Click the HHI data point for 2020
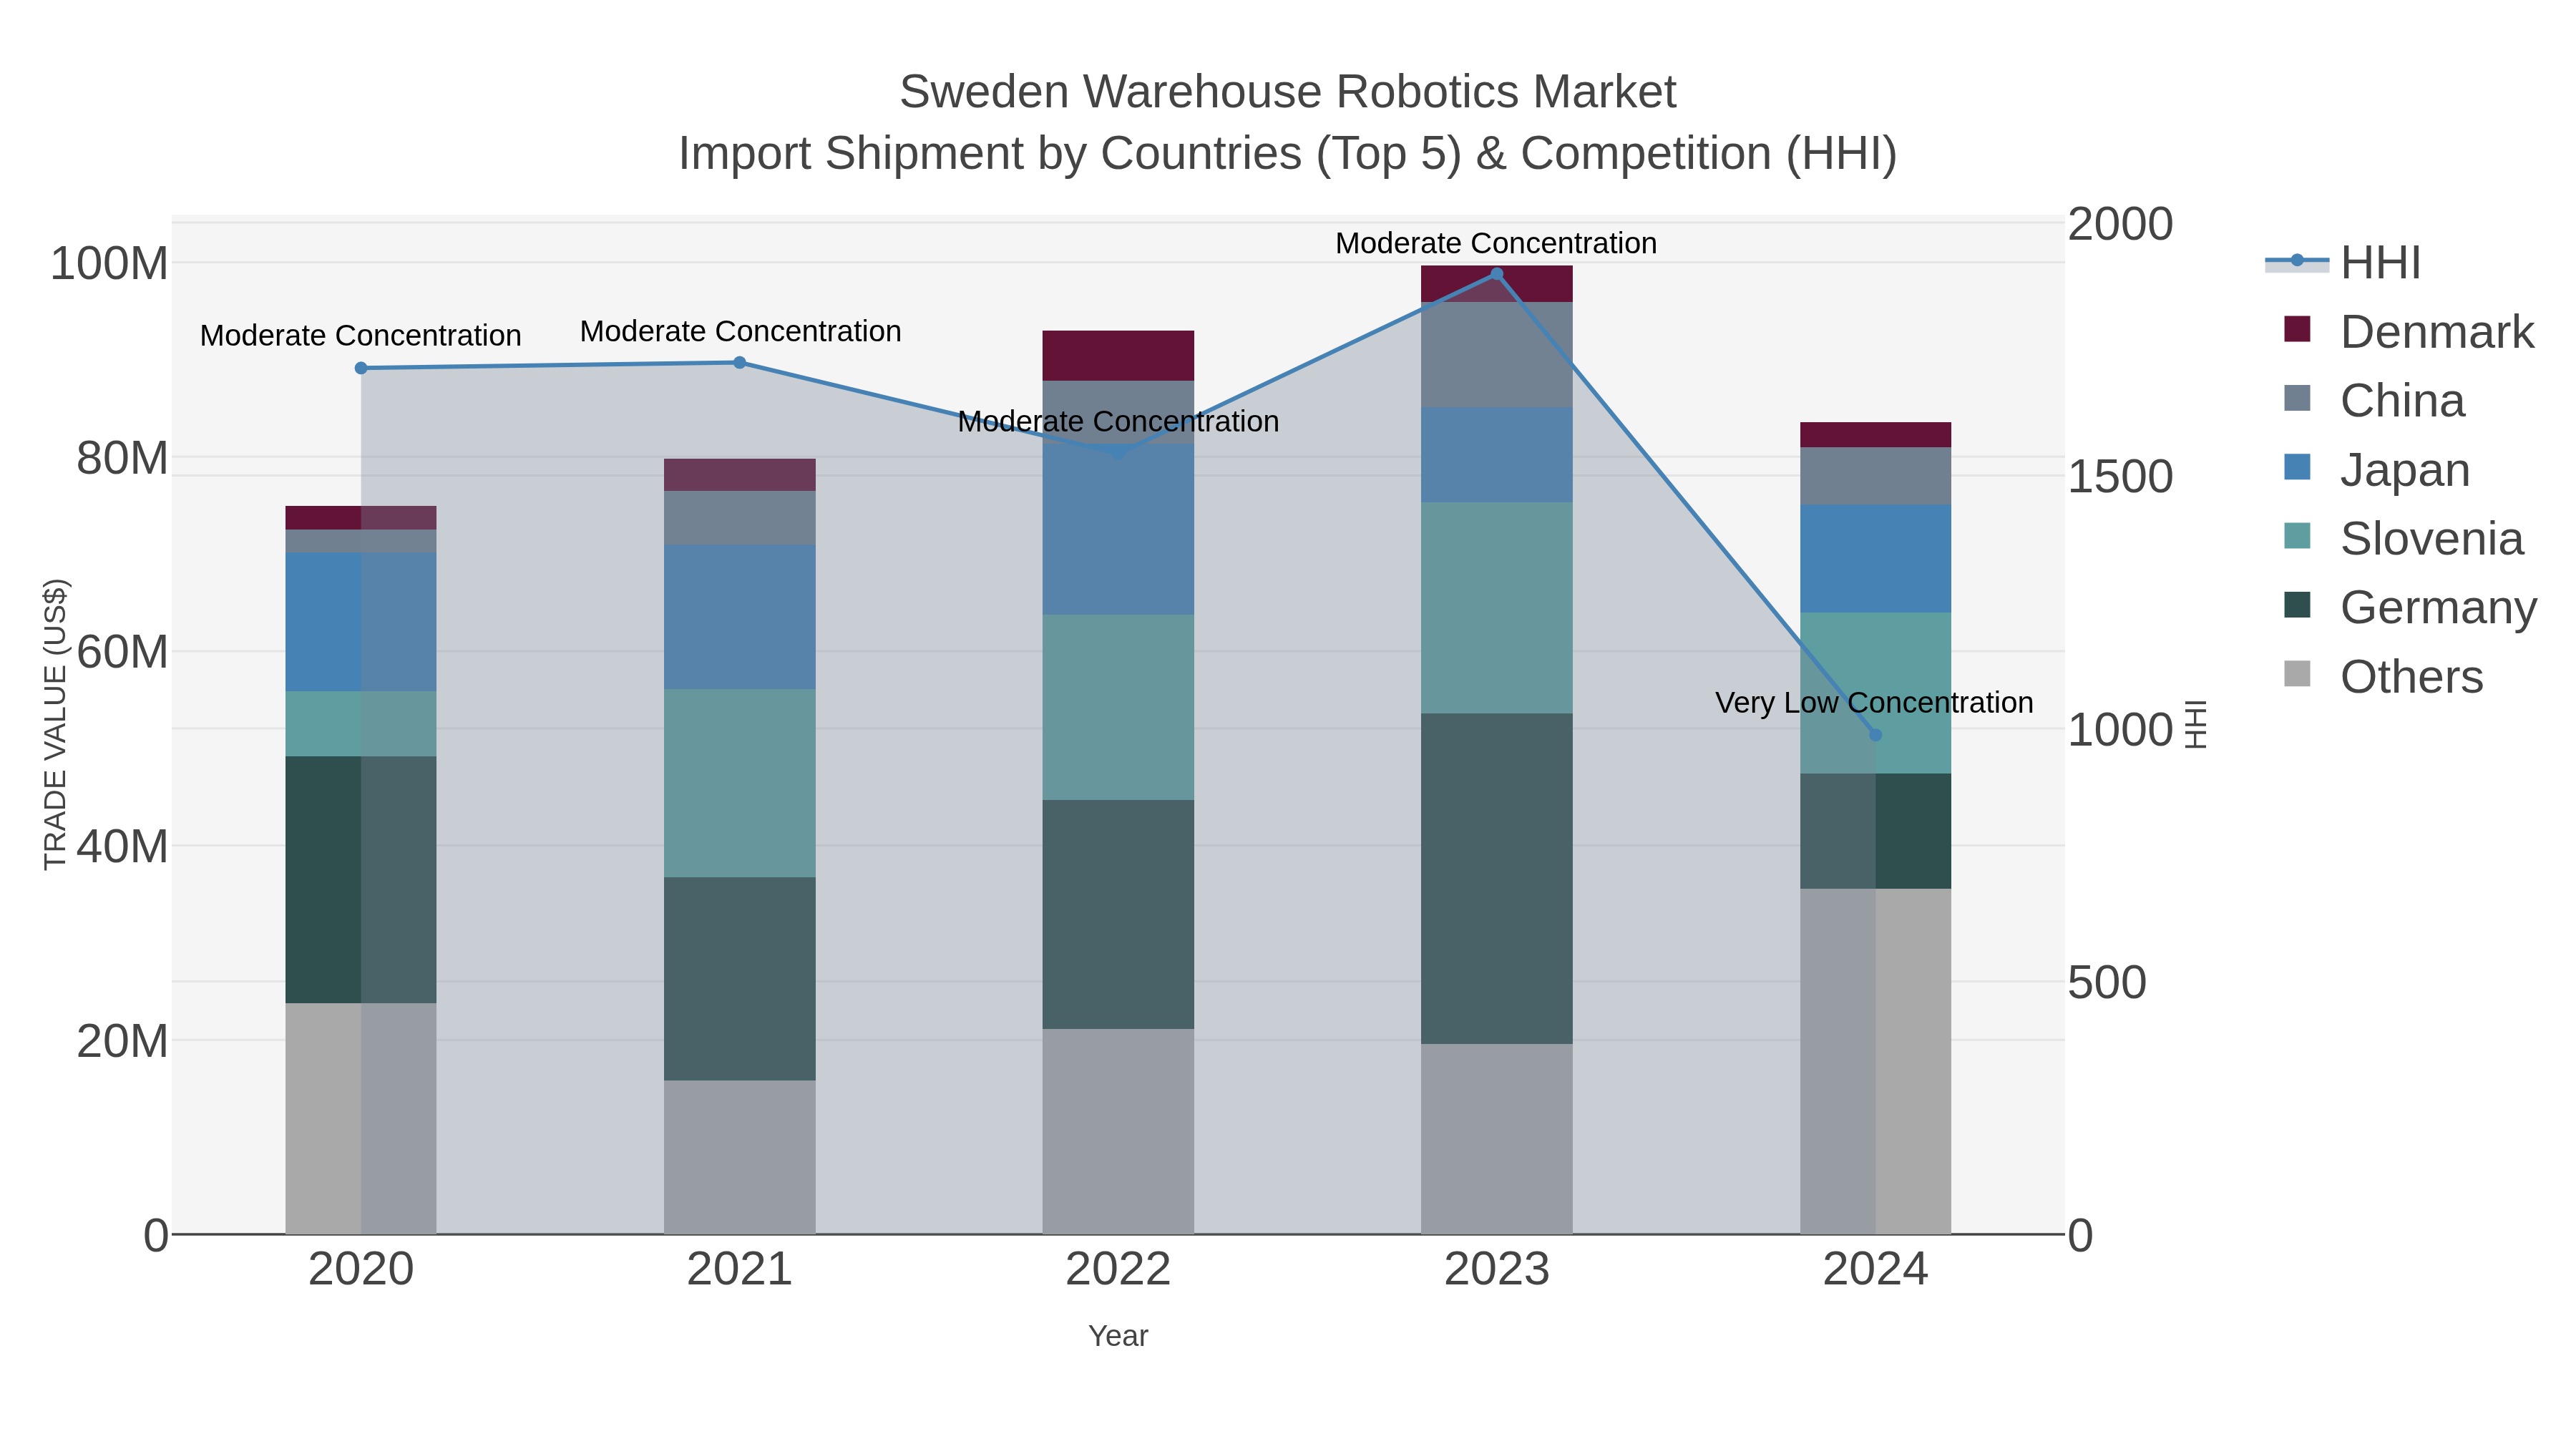The width and height of the screenshot is (2576, 1449). (361, 368)
